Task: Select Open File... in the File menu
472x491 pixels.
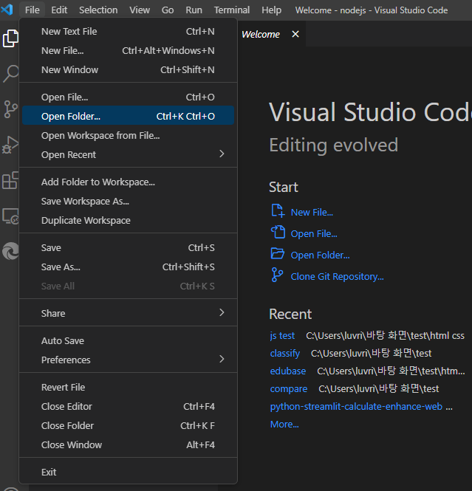Action: [x=128, y=97]
